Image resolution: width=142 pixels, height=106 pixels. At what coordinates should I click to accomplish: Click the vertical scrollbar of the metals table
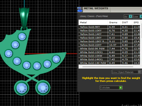coord(142,31)
